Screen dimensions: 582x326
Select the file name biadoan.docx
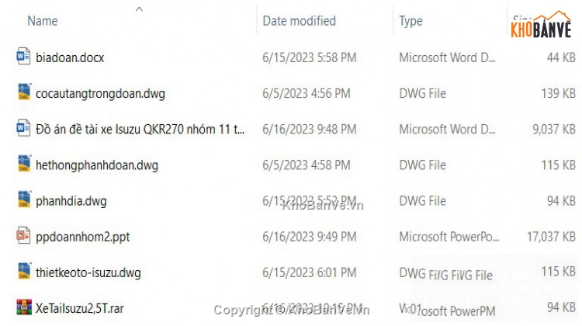coord(70,57)
